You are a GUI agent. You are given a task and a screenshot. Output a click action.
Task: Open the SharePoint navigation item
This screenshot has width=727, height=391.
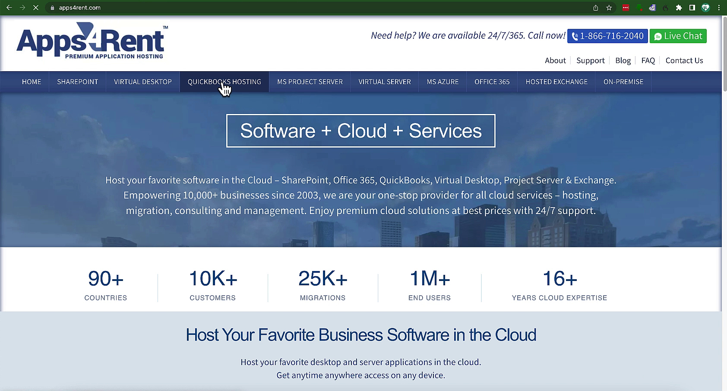(x=77, y=82)
